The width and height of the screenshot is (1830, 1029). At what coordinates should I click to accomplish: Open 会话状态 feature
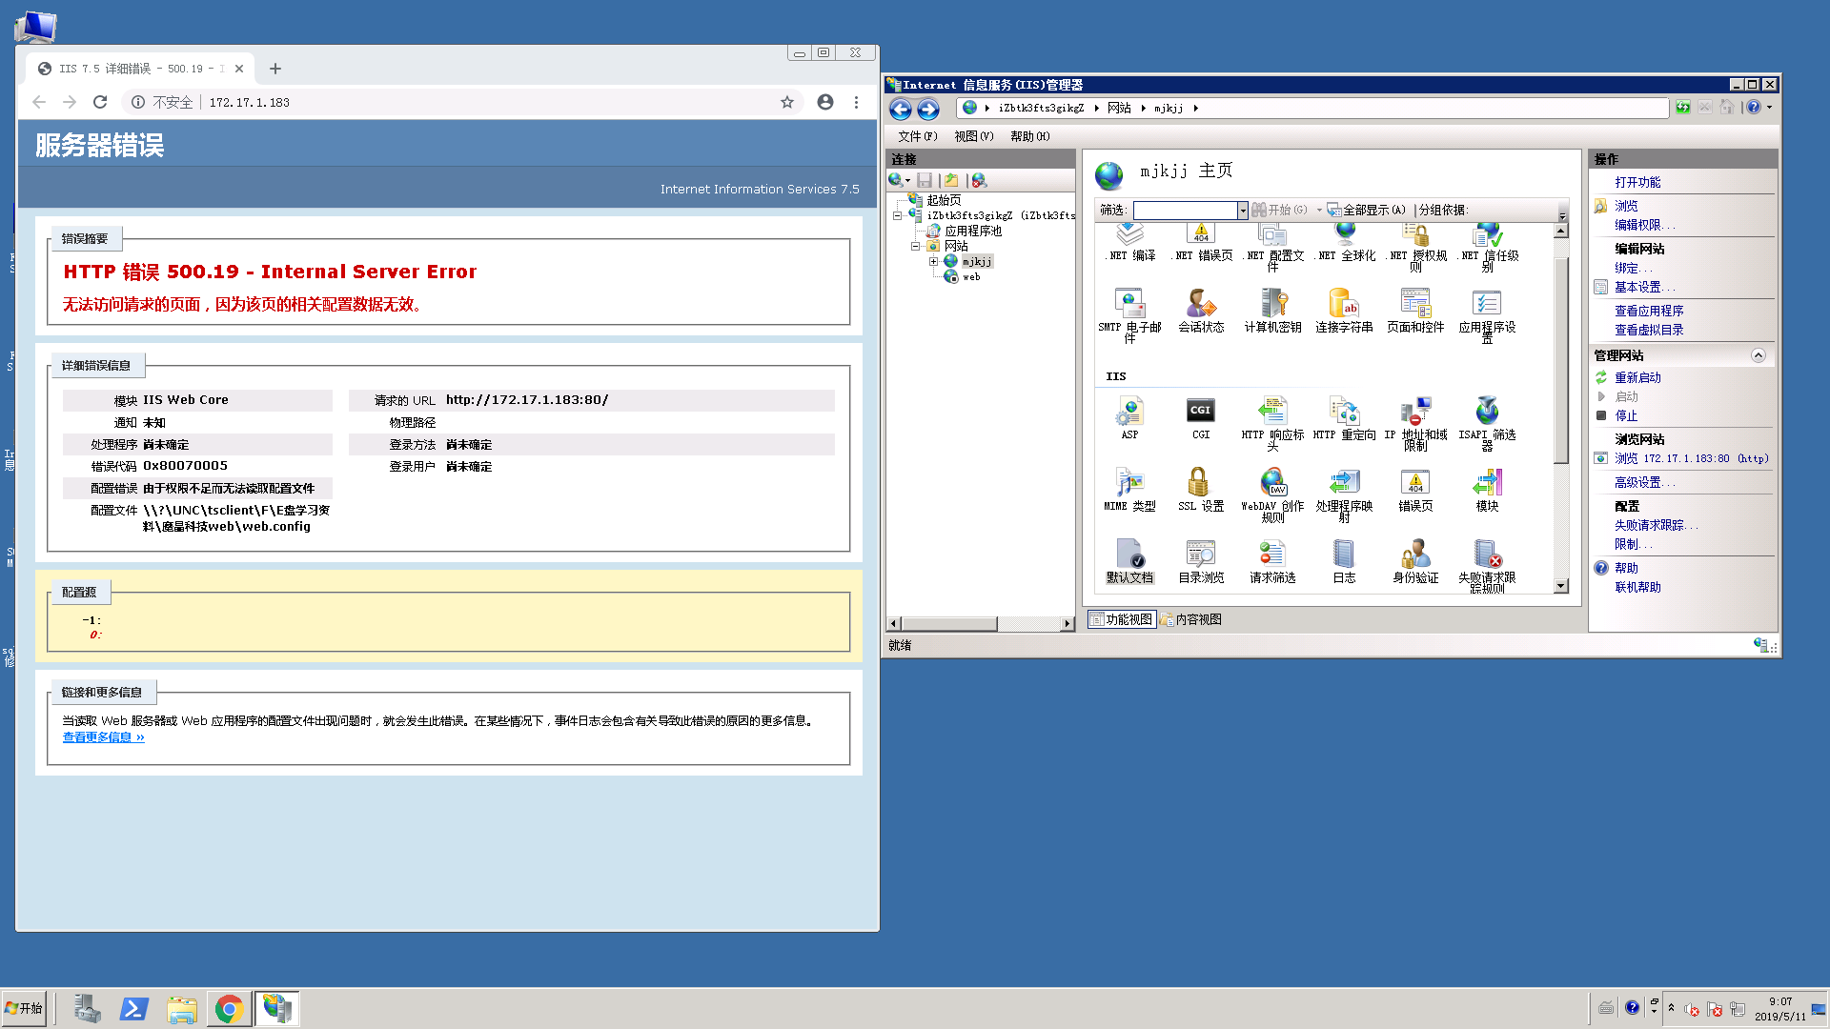(x=1201, y=310)
